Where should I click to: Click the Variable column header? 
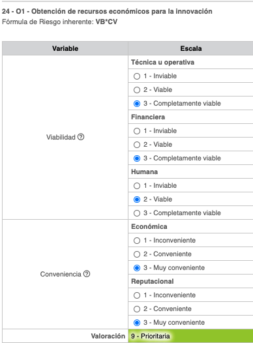[x=65, y=48]
